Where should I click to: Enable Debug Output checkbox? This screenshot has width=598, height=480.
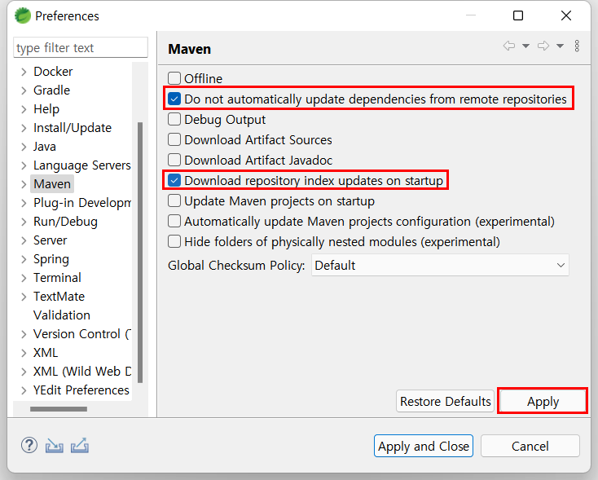tap(174, 119)
